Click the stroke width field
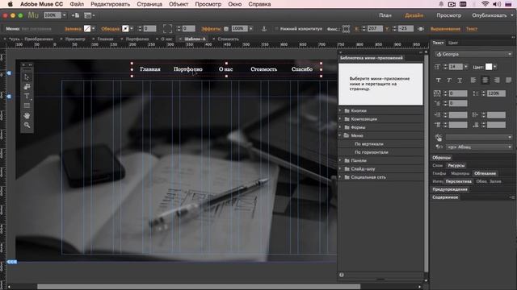Viewport: 517px width, 290px height. tap(149, 29)
